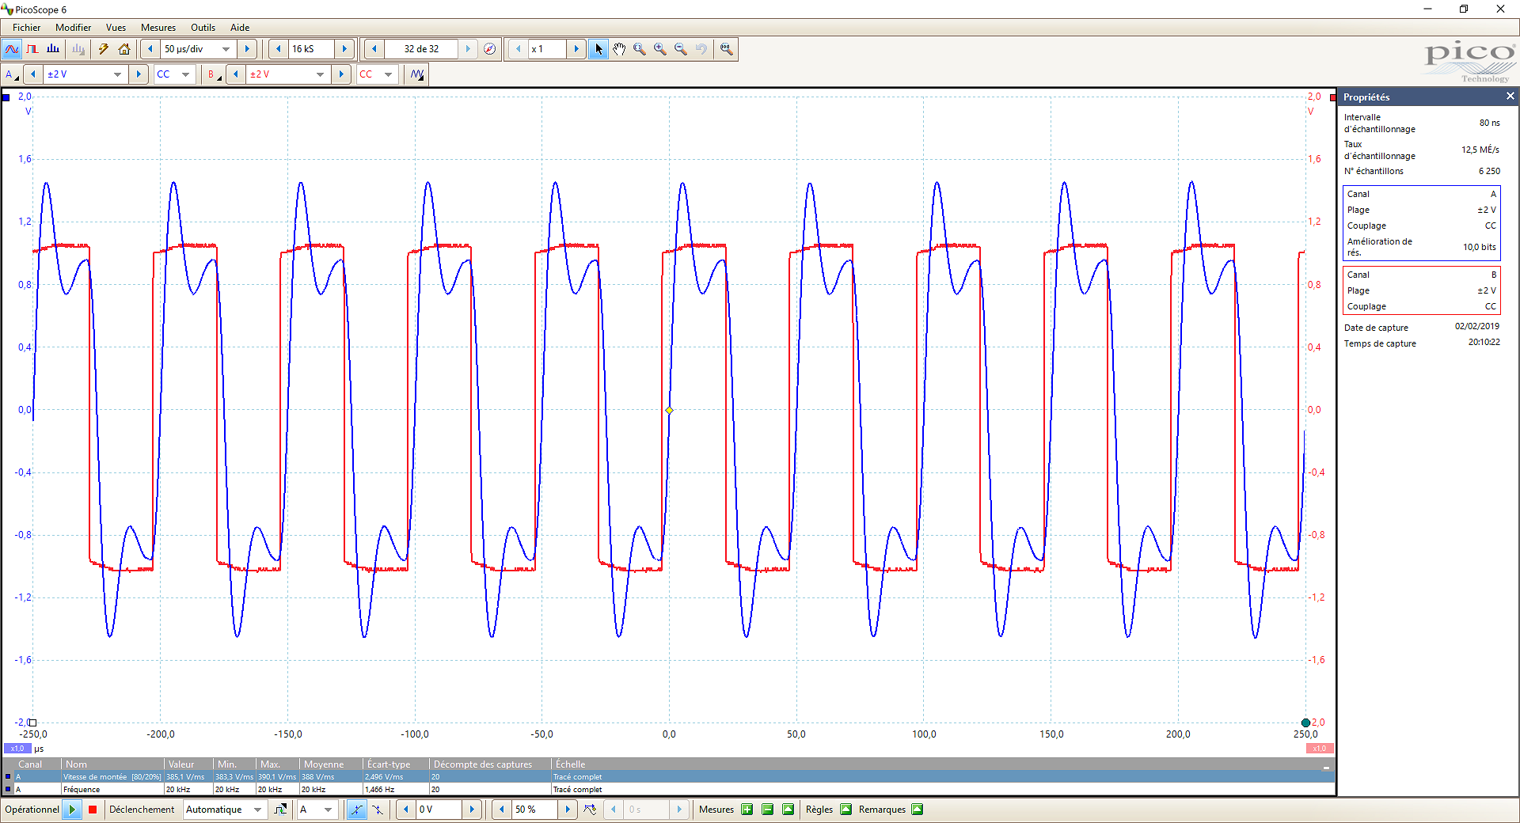1520x823 pixels.
Task: Select the hand pan tool
Action: (x=619, y=49)
